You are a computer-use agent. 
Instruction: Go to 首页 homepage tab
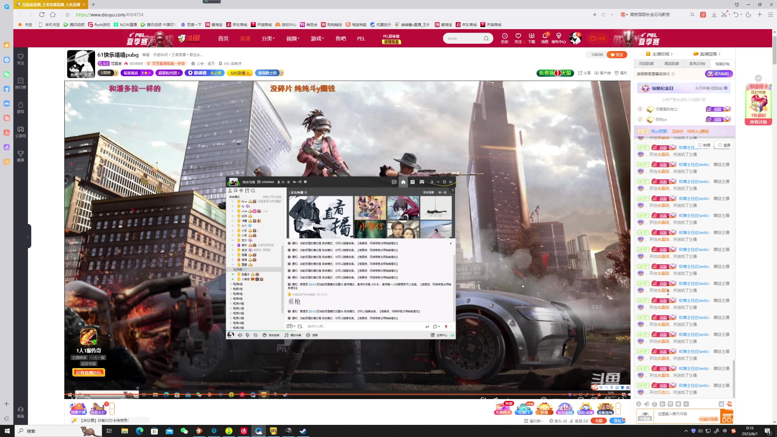(x=223, y=38)
